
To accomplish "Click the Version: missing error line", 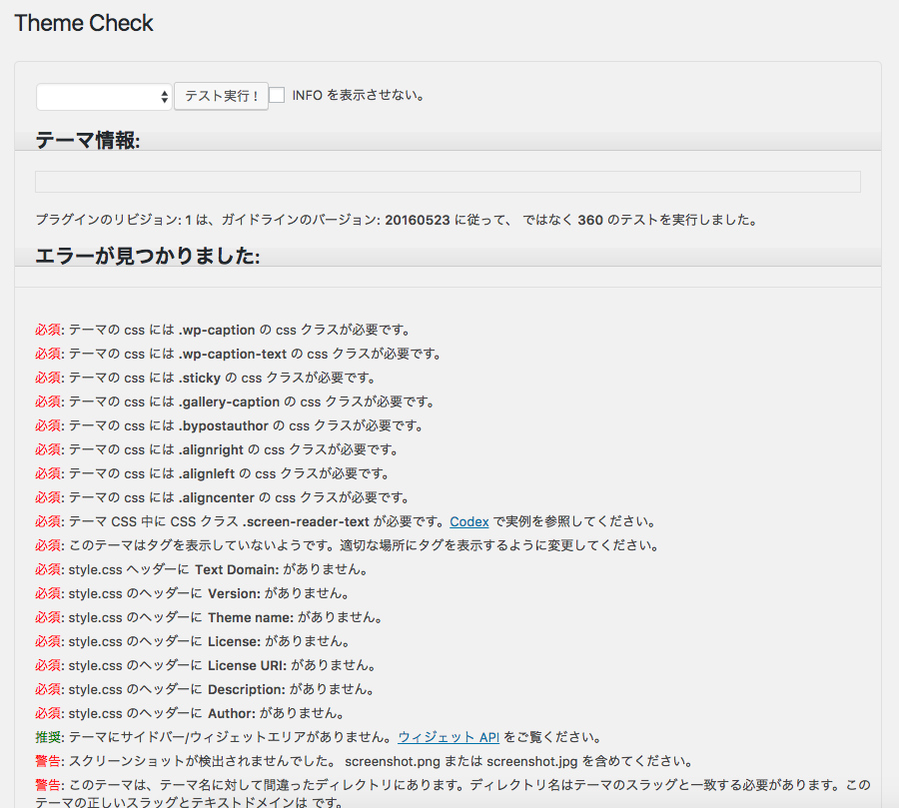I will click(192, 593).
